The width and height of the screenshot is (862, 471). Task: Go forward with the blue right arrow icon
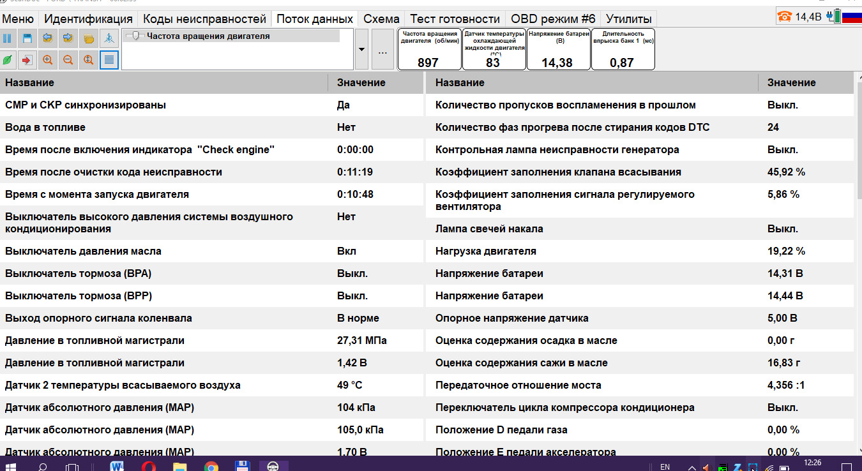(x=68, y=38)
